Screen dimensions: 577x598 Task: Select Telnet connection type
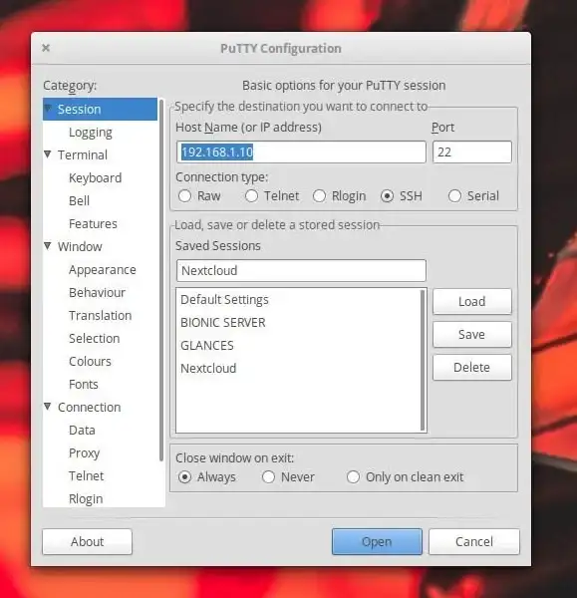coord(272,196)
